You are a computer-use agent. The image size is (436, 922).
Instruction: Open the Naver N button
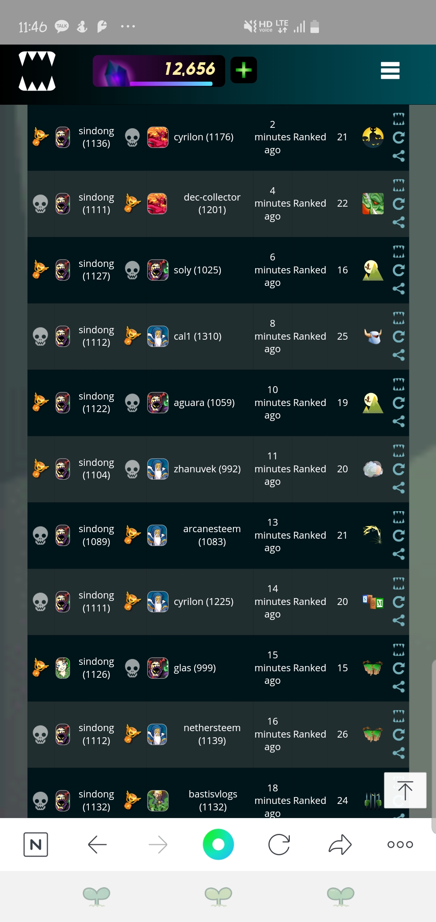(36, 844)
